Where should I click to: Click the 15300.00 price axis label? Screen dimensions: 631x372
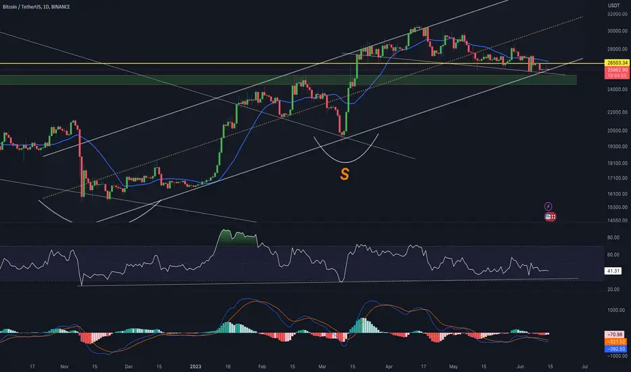[617, 208]
